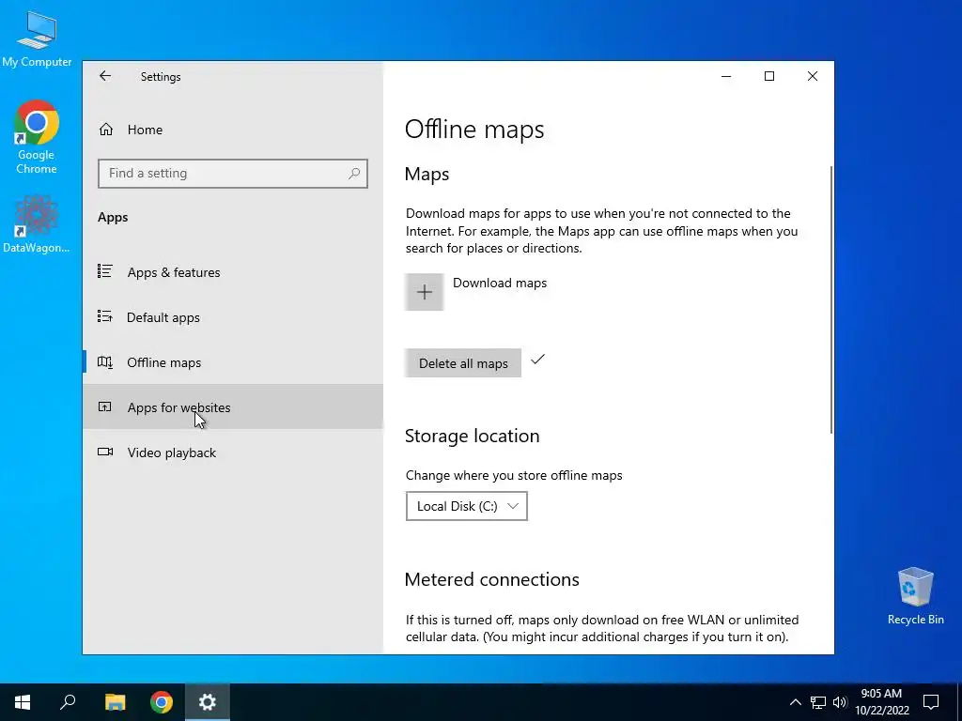Close the Settings window
The image size is (962, 721).
(813, 76)
